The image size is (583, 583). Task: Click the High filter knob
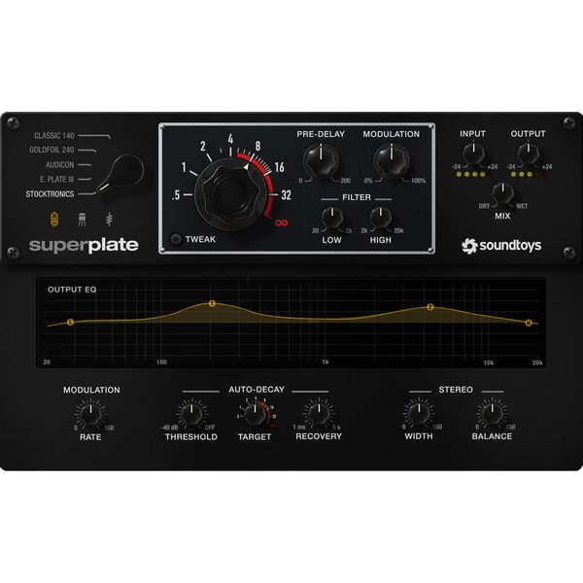(380, 218)
